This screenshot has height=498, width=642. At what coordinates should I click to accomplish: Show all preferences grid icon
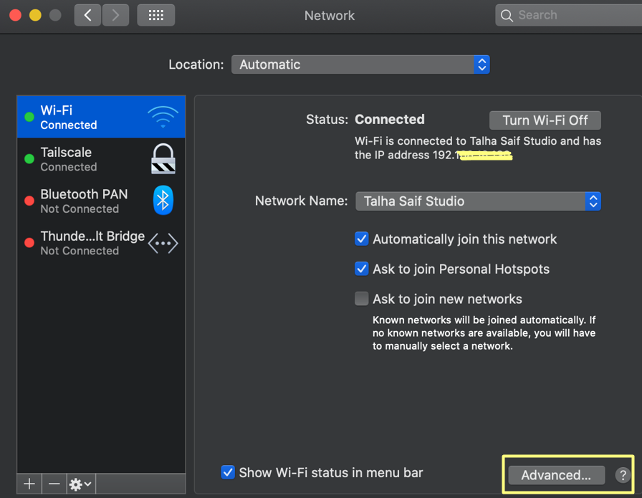coord(155,15)
